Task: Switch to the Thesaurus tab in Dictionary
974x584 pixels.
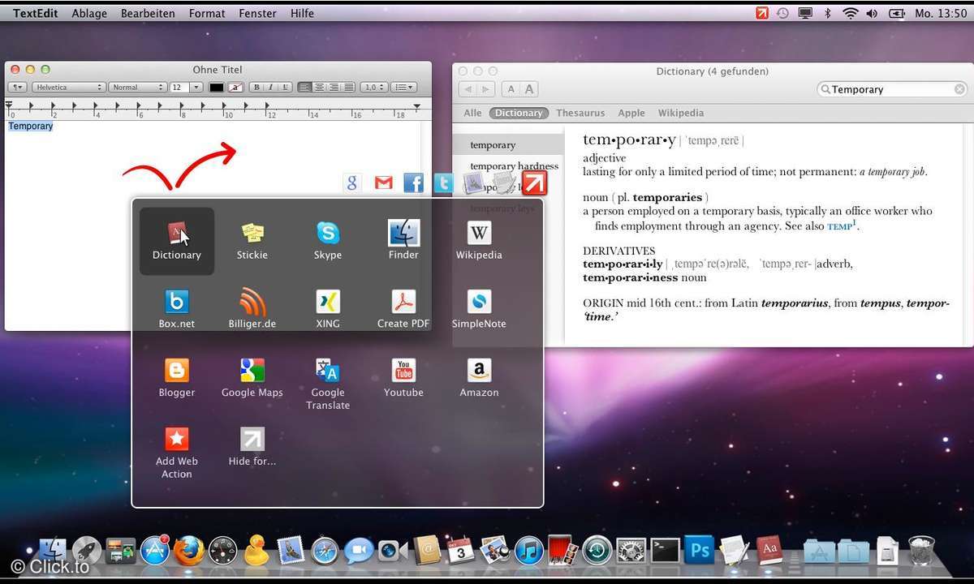Action: click(580, 113)
